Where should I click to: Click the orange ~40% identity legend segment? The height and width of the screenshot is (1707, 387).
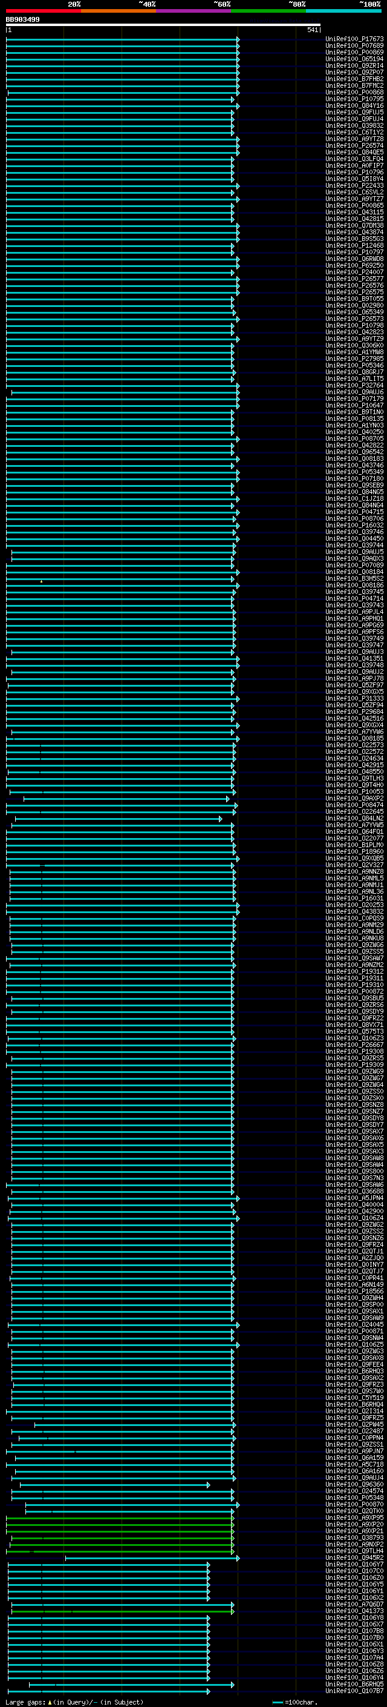click(119, 11)
